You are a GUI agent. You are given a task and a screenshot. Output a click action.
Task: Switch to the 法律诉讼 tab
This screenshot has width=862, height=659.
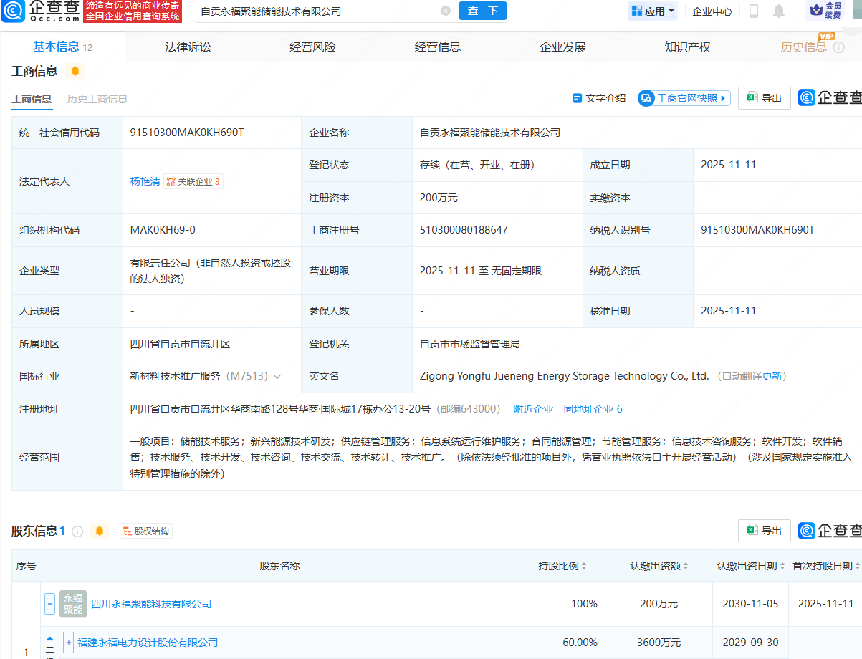(186, 46)
